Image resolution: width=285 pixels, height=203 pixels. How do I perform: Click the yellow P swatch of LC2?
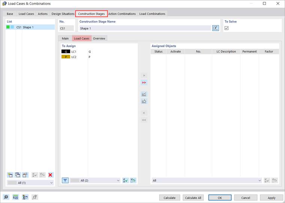[66, 57]
